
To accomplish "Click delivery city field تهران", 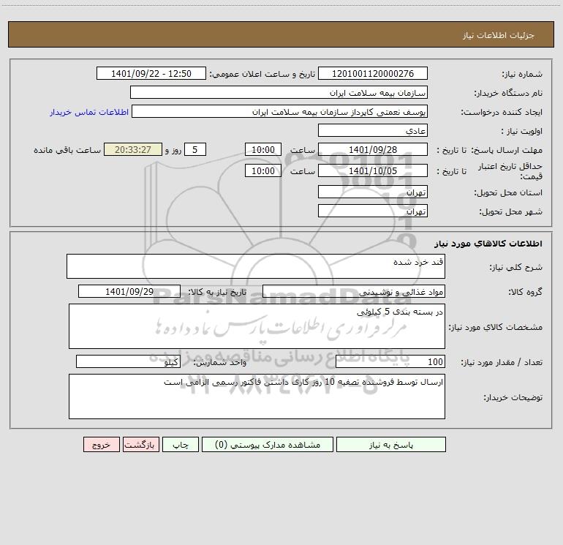I will (373, 211).
